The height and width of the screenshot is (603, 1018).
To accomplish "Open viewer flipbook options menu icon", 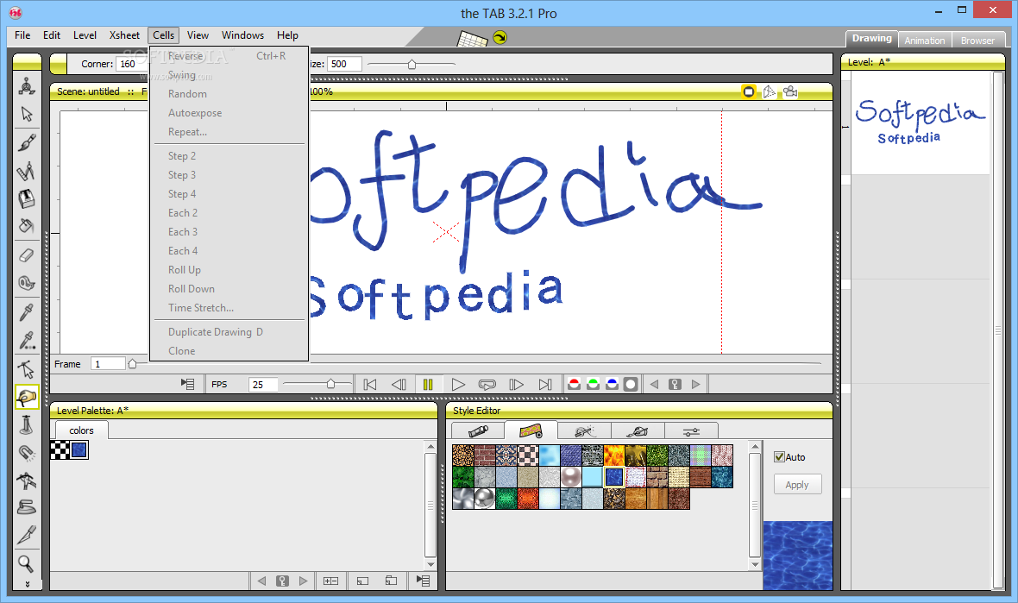I will tap(187, 384).
